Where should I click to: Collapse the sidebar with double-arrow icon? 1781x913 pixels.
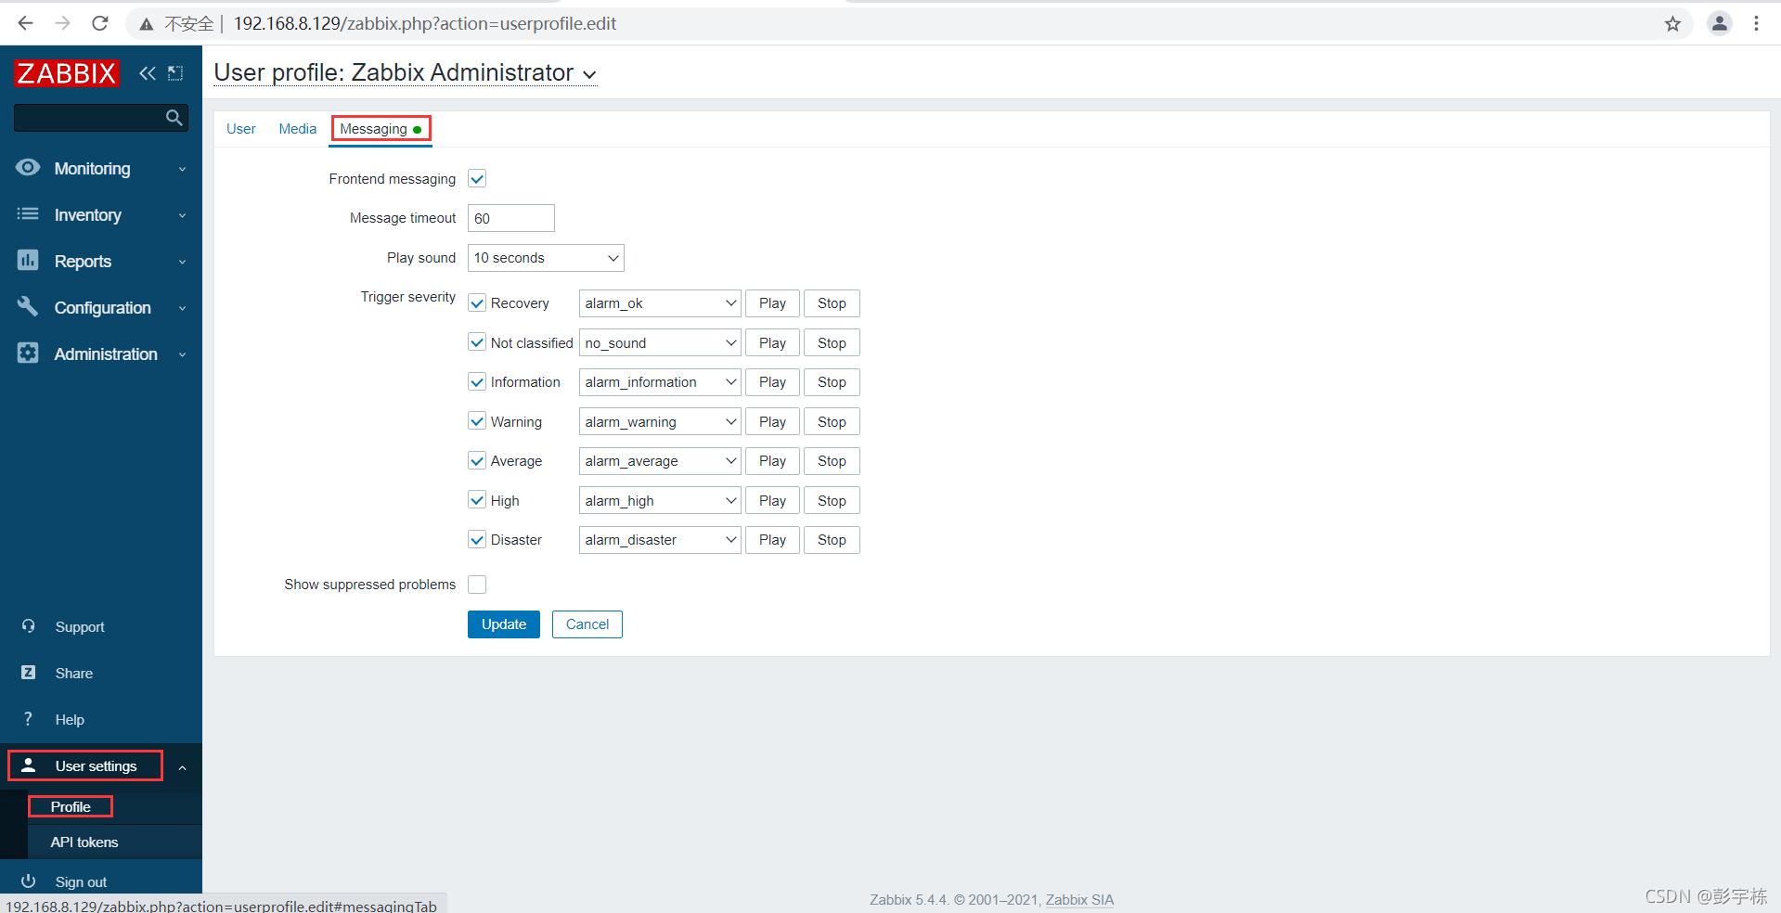(147, 73)
